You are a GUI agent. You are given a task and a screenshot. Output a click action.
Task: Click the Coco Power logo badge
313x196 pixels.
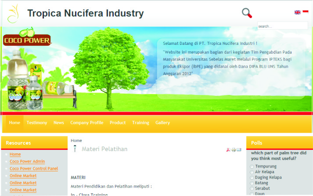click(27, 37)
